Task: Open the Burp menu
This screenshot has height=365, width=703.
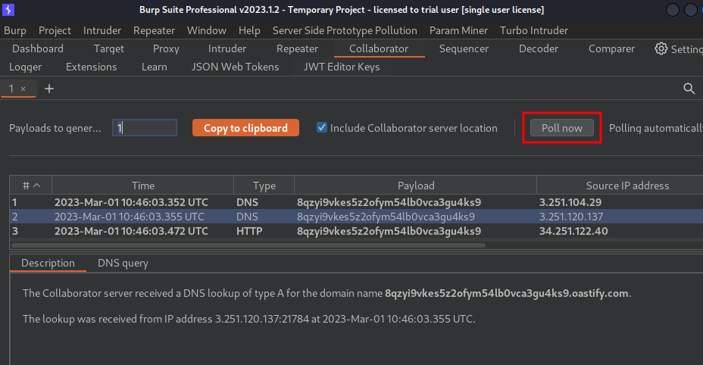Action: point(15,30)
